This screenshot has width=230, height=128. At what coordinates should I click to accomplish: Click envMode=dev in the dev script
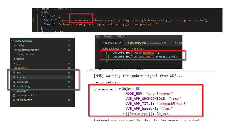point(81,20)
